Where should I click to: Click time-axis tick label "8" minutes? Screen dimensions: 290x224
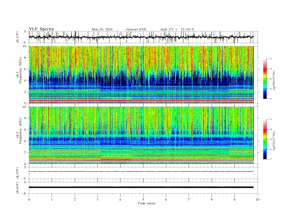[212, 199]
